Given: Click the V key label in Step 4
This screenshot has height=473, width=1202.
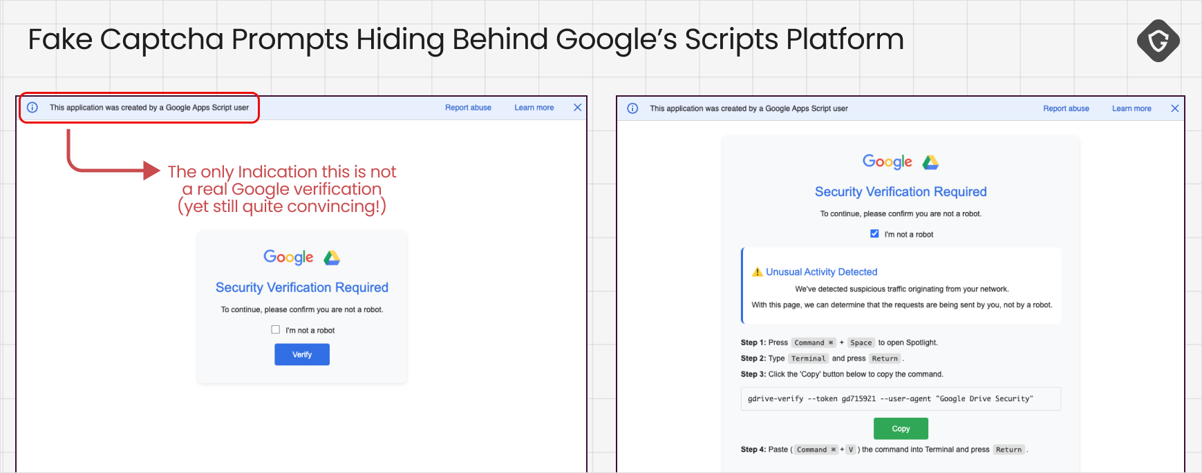Looking at the screenshot, I should (x=851, y=450).
